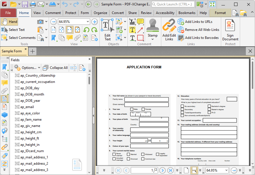Open Add/Edit Links tool
This screenshot has width=255, height=175.
(x=169, y=30)
